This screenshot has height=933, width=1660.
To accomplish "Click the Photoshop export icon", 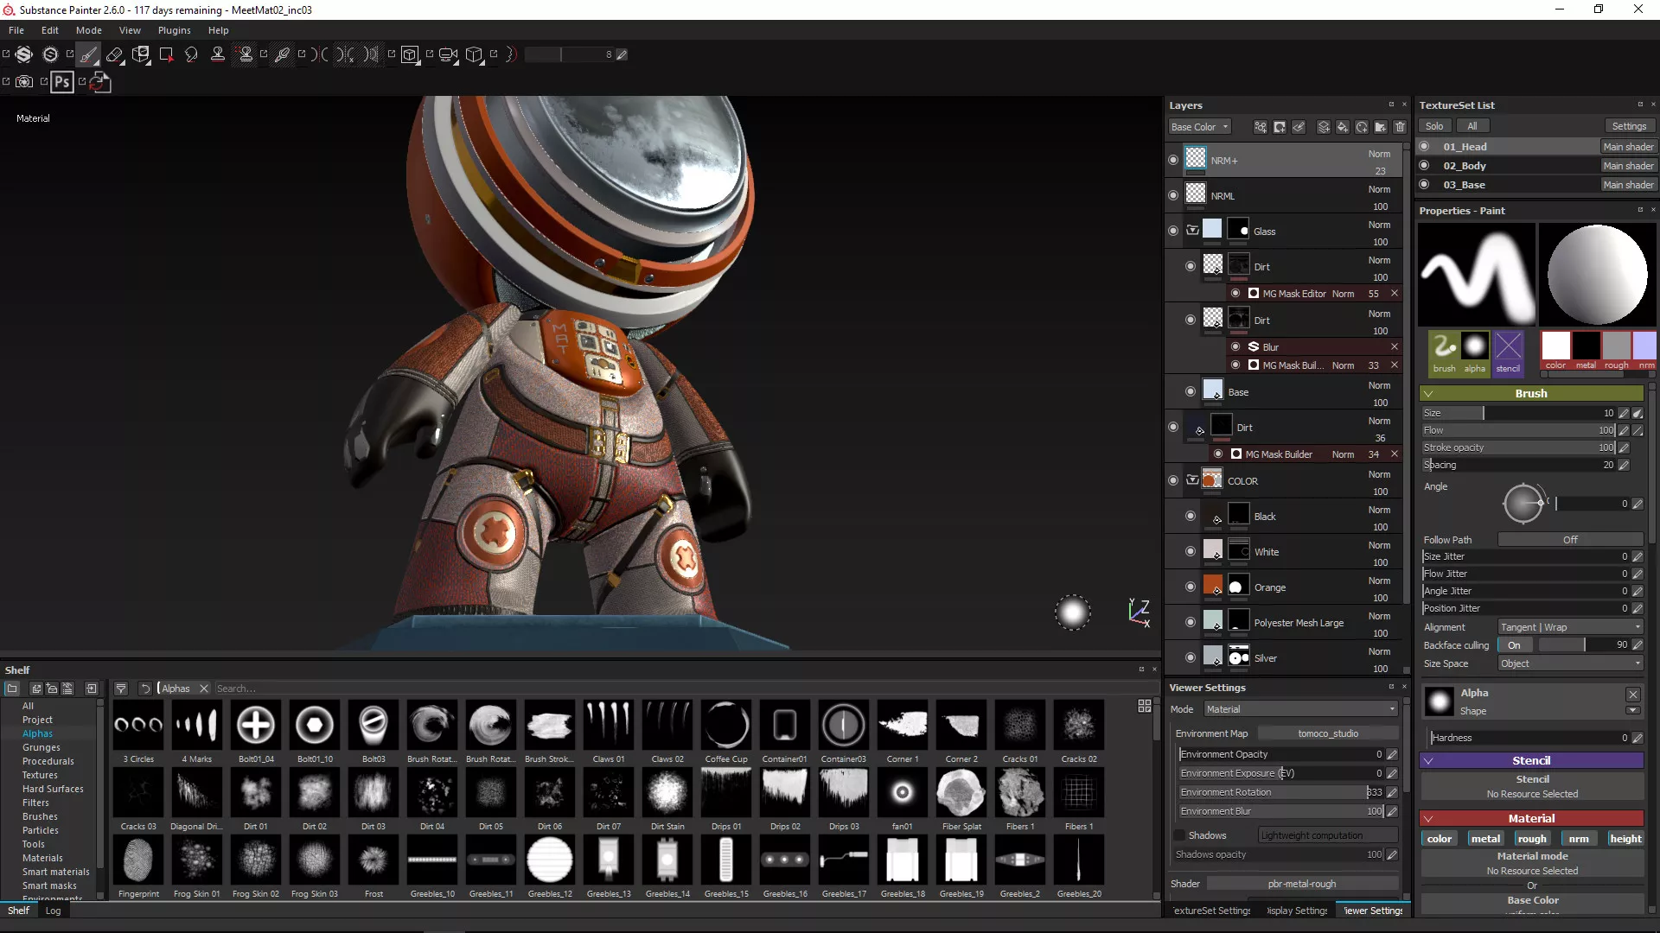I will click(61, 82).
